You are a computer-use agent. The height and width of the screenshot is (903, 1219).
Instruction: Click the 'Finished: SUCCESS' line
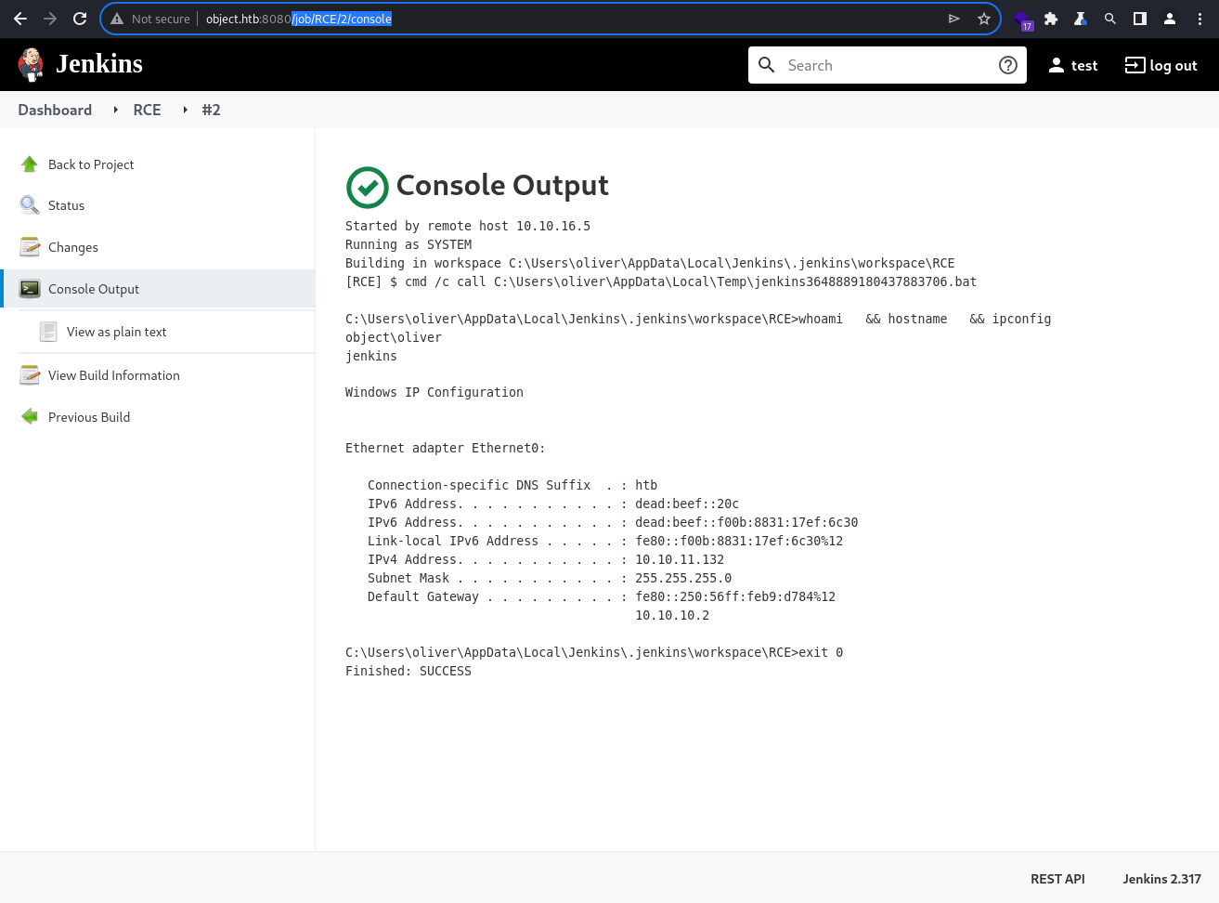coord(408,671)
